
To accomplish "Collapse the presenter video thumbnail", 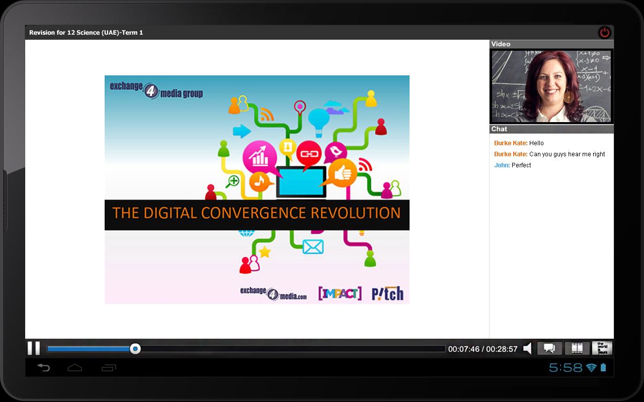I will pyautogui.click(x=551, y=85).
